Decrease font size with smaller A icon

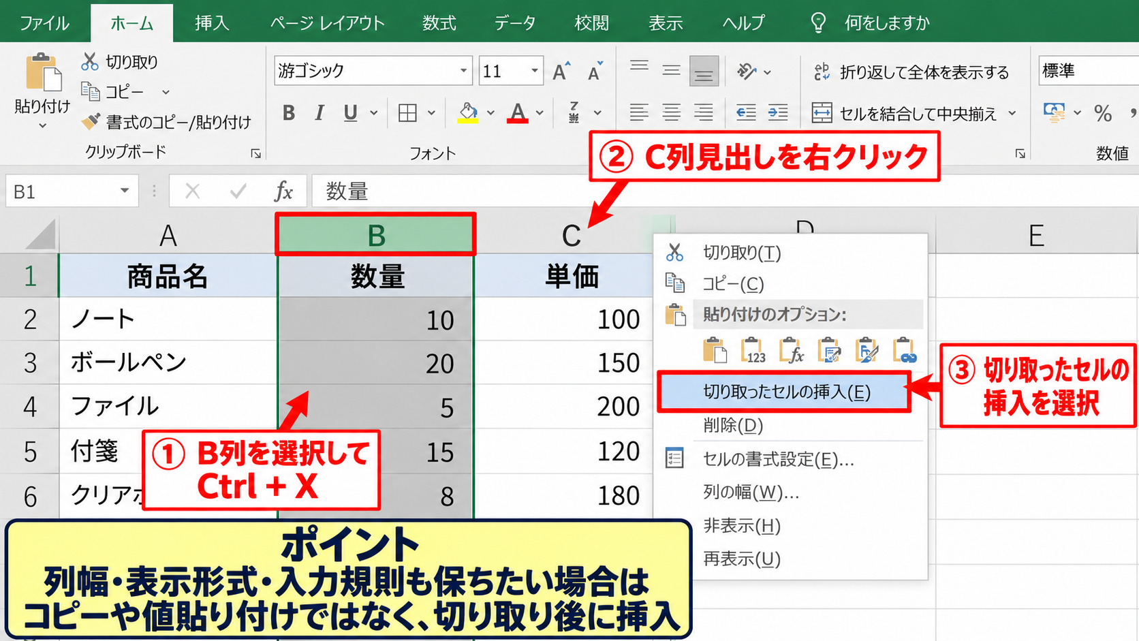(x=595, y=71)
